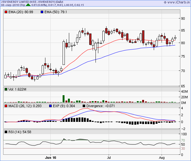The image size is (191, 161).
Task: Click the www.iCharts.in copyright text
Action: click(x=177, y=2)
